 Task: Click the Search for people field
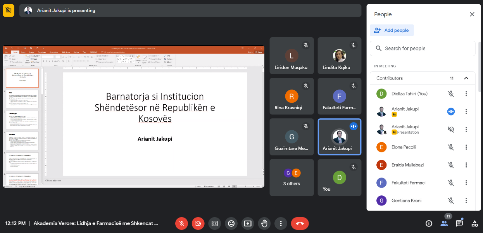(423, 48)
